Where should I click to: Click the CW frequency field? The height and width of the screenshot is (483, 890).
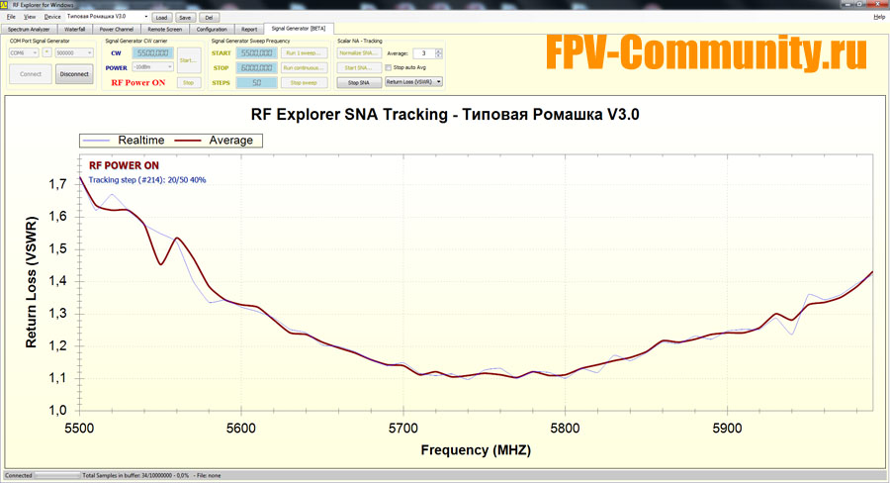click(152, 52)
